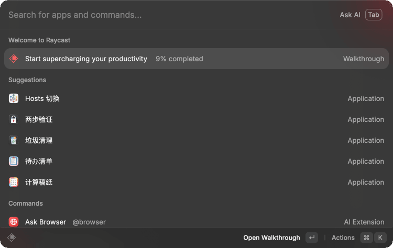Click the 两步验证 lock icon

pos(14,119)
